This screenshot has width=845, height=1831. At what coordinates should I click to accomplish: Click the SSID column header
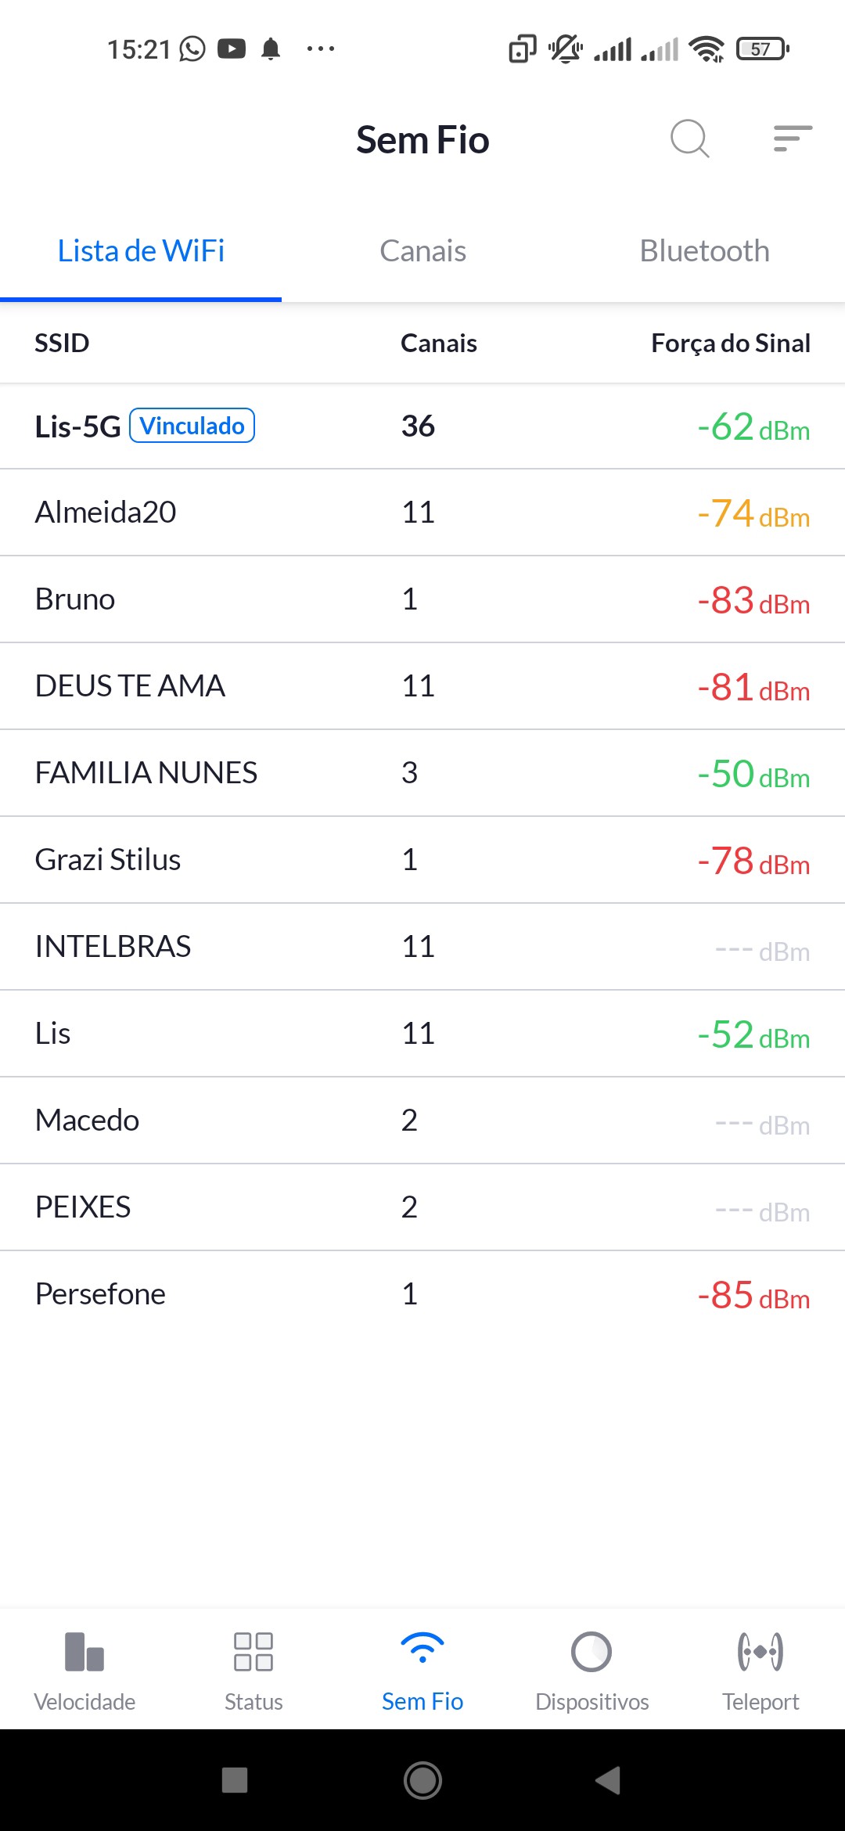62,343
